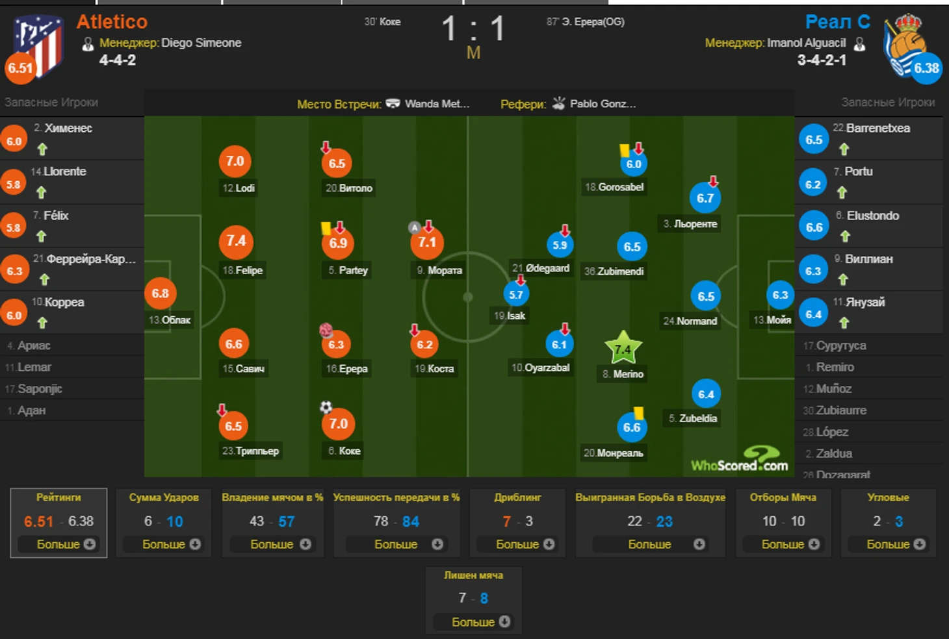Click the referee whistle icon
Viewport: 949px width, 639px height.
[x=558, y=103]
